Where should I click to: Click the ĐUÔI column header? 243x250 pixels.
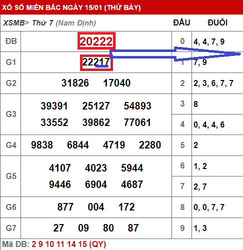point(217,22)
